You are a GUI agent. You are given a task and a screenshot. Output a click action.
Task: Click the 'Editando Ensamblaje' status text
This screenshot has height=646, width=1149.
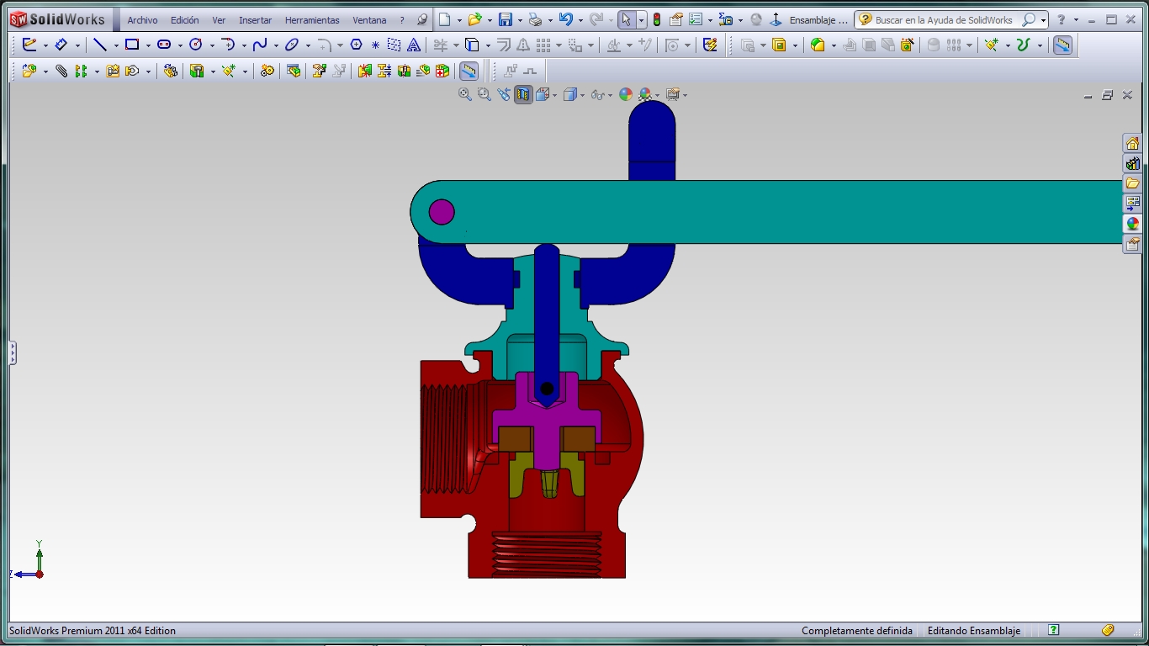pyautogui.click(x=974, y=631)
